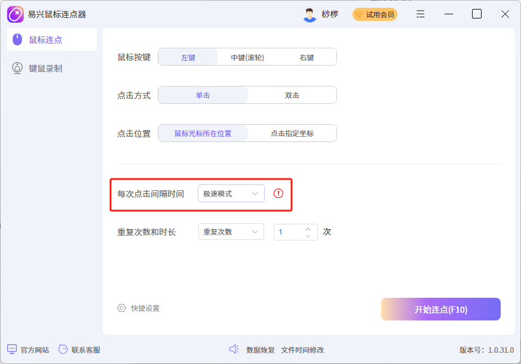The height and width of the screenshot is (364, 521).
Task: Close the application window
Action: (505, 14)
